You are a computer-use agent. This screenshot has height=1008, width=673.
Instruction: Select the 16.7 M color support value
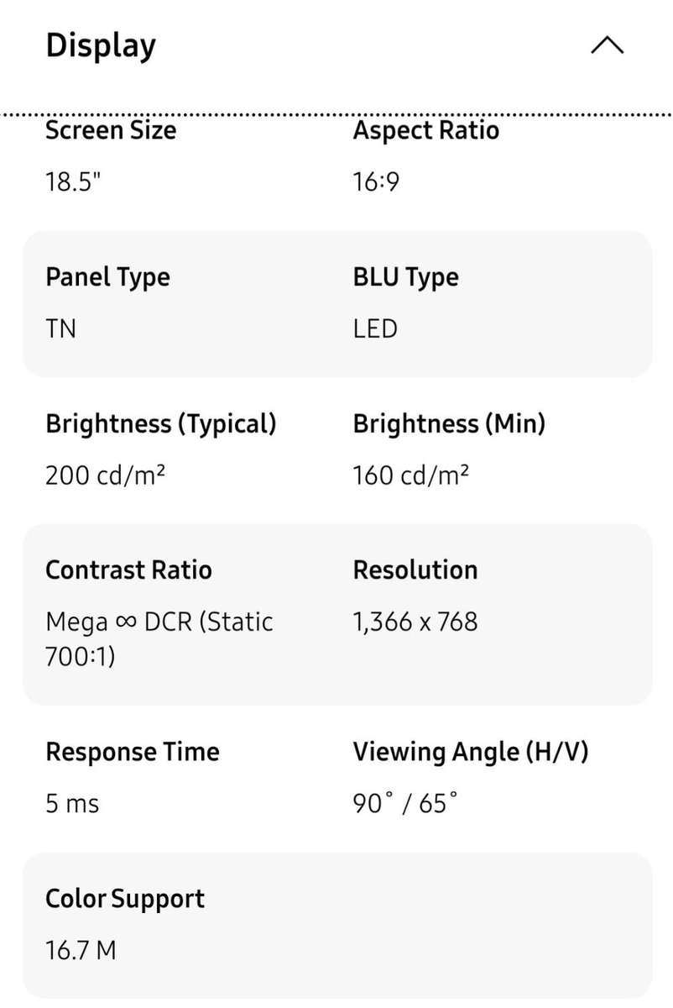coord(81,949)
